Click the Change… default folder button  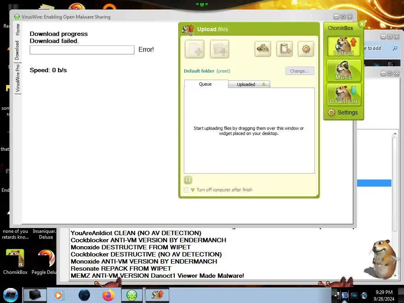(x=300, y=71)
